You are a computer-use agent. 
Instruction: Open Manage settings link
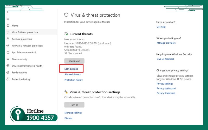[73, 113]
